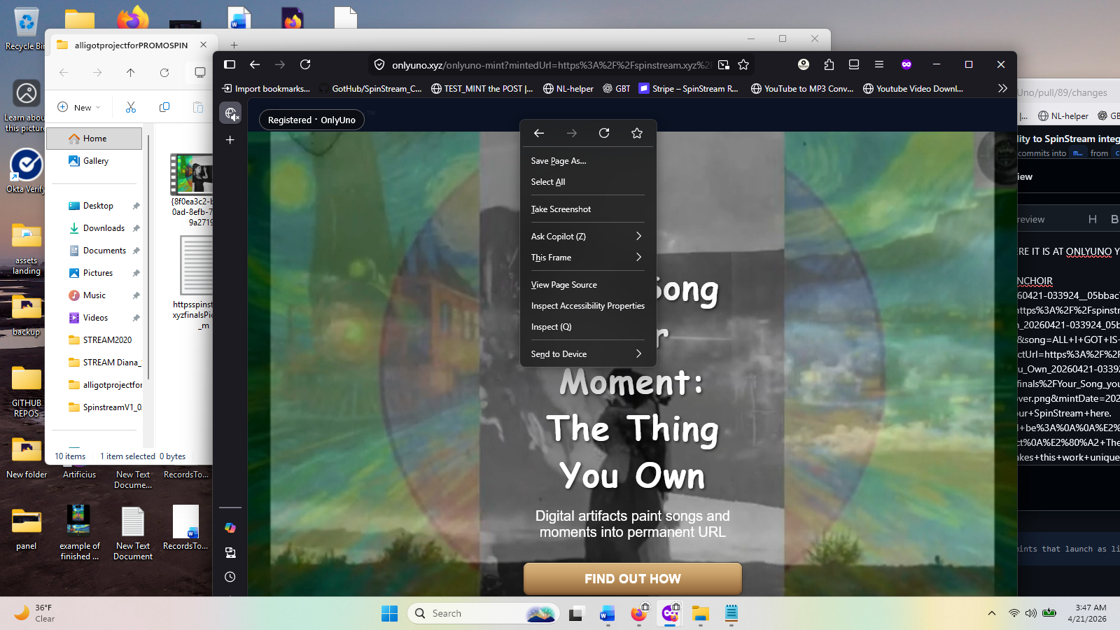Add new tab in File Explorer
Image resolution: width=1120 pixels, height=630 pixels.
(234, 45)
